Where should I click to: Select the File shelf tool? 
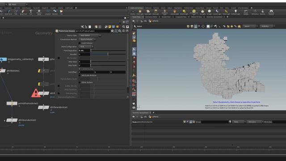pos(62,12)
